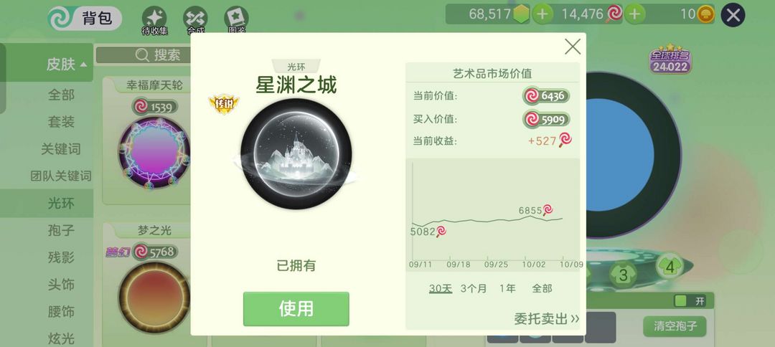Click the 搜索 search field
The width and height of the screenshot is (775, 347).
coord(144,54)
